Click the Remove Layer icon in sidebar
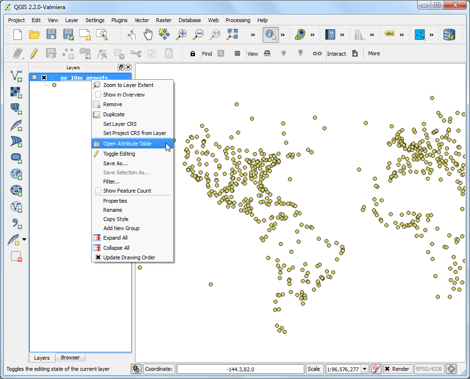Viewport: 470px width, 379px height. (16, 257)
